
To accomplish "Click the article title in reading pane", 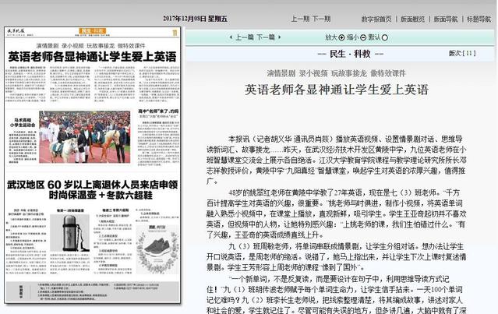I will [x=337, y=90].
